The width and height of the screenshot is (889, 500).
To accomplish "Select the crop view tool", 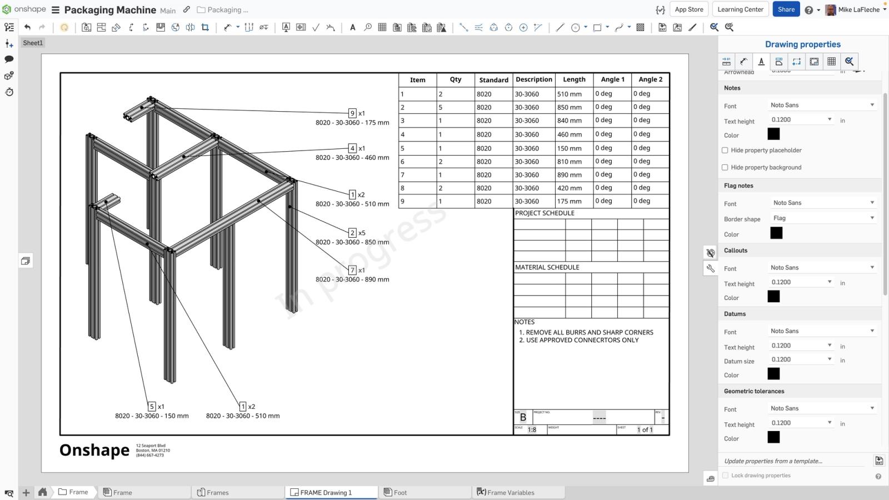I will (205, 27).
